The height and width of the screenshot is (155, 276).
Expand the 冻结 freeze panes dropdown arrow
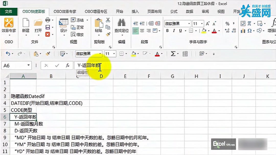click(87, 20)
